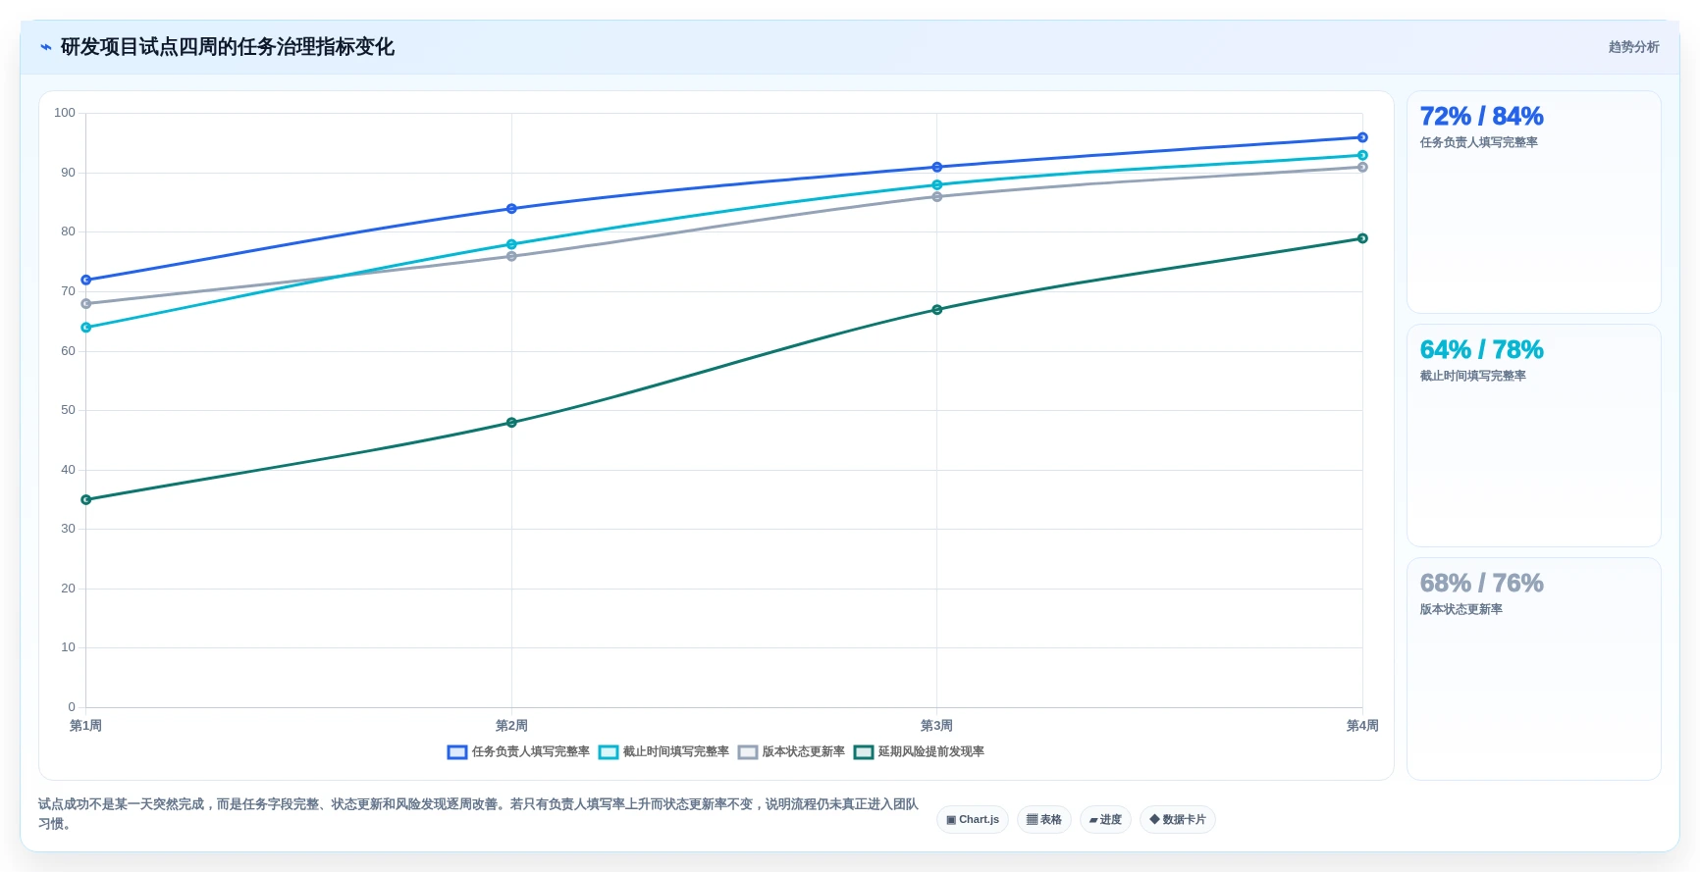
Task: Click the y-axis label 50
Action: coord(68,410)
